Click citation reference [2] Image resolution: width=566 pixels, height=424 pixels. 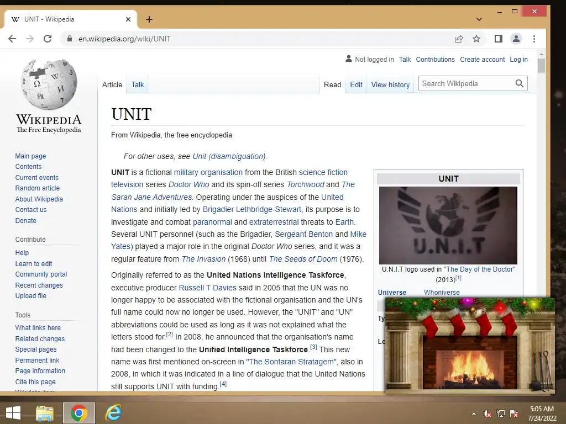pyautogui.click(x=170, y=335)
